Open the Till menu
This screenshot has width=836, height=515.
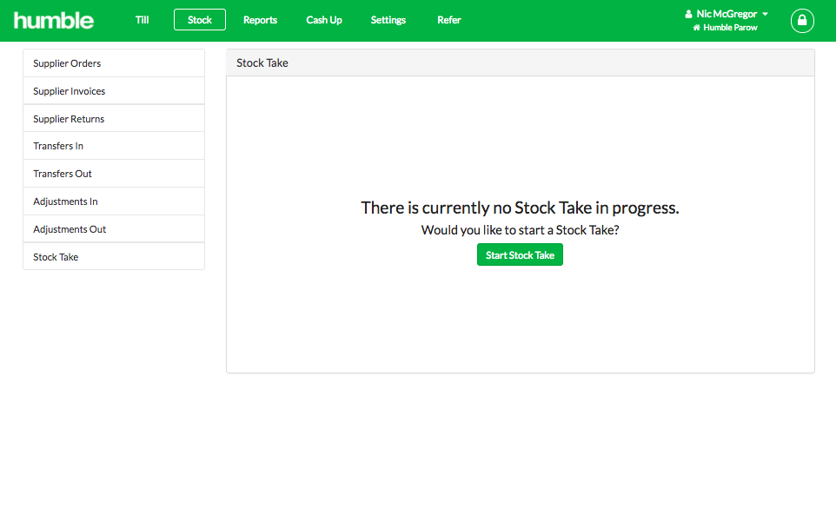click(142, 20)
